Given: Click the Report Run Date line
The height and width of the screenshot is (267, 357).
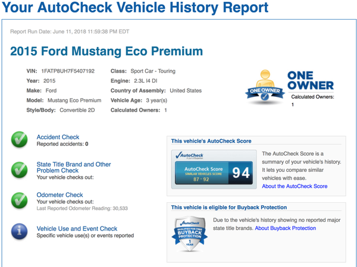Looking at the screenshot, I should pos(70,32).
